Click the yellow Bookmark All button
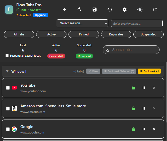The width and height of the screenshot is (167, 141). coord(149,71)
